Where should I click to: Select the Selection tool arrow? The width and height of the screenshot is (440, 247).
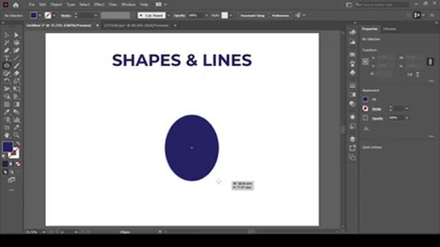7,35
